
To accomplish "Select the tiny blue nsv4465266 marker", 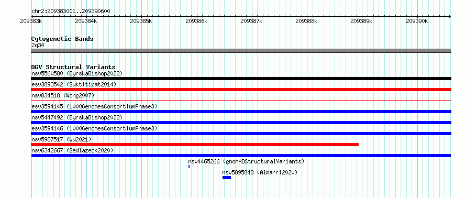I will pyautogui.click(x=189, y=167).
